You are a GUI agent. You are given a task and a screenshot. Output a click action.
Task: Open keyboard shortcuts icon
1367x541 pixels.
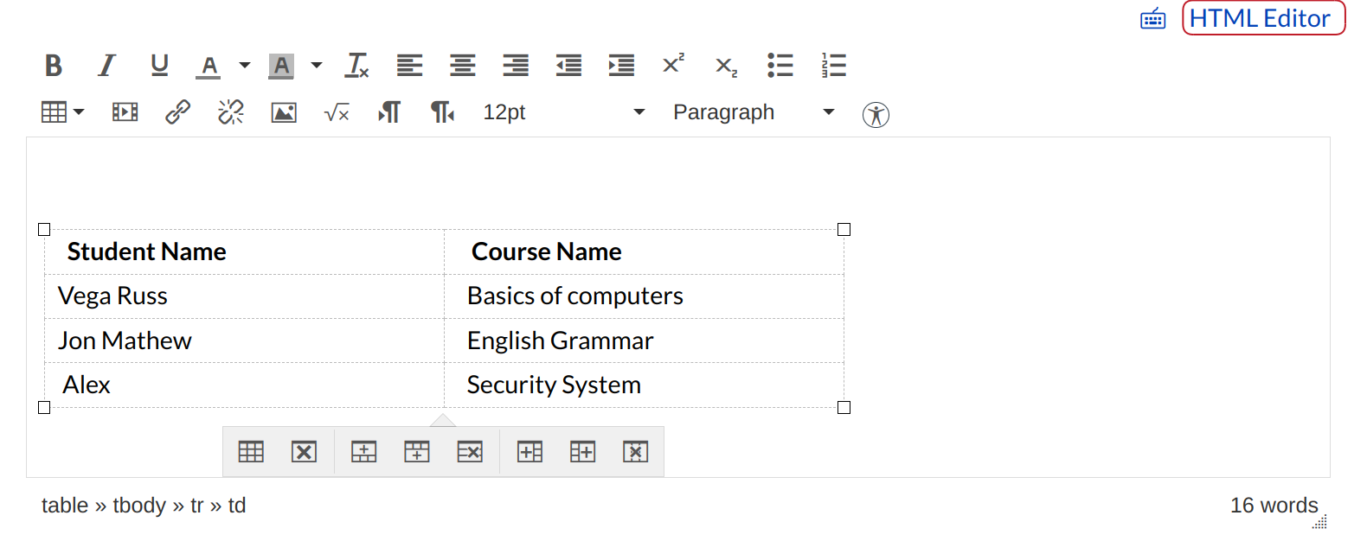point(1152,19)
